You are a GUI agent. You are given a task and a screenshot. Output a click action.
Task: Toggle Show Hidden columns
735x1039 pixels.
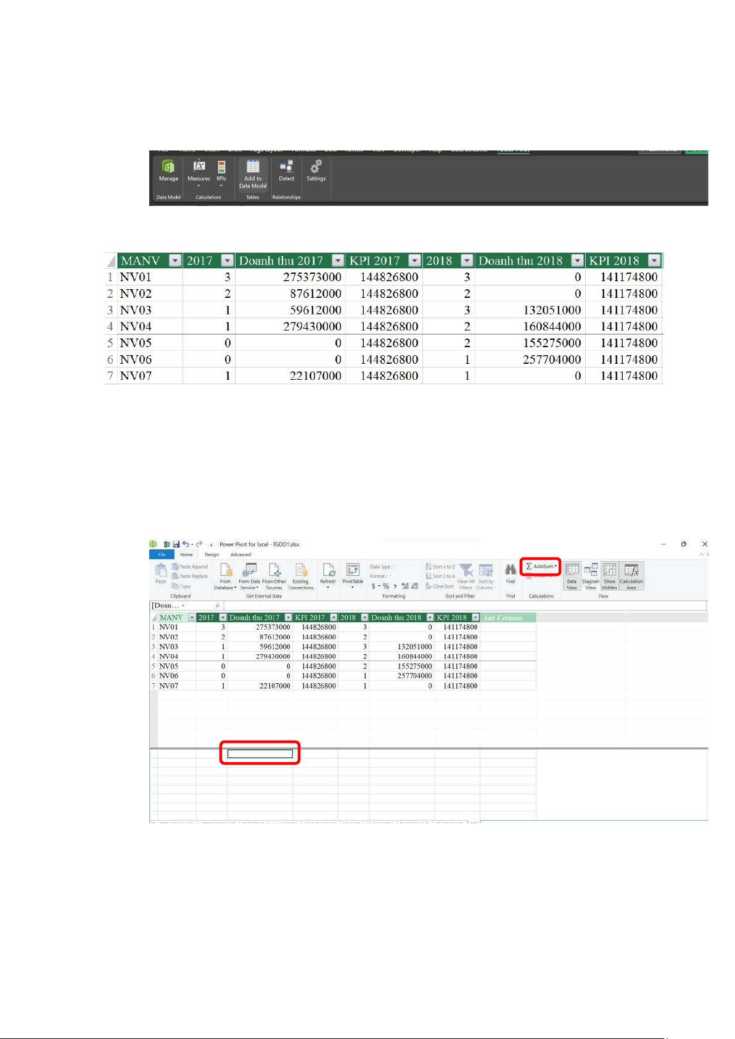(x=609, y=570)
